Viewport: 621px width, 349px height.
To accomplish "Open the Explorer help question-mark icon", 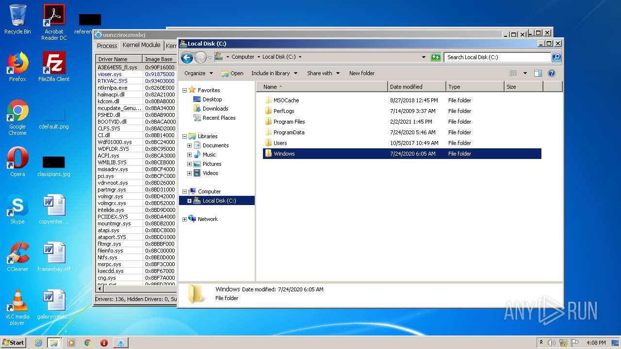I will click(551, 73).
